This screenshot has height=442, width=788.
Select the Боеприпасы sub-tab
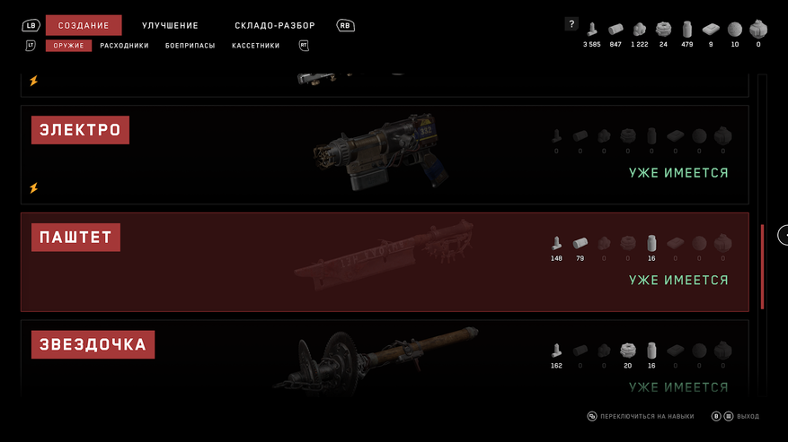[x=190, y=46]
